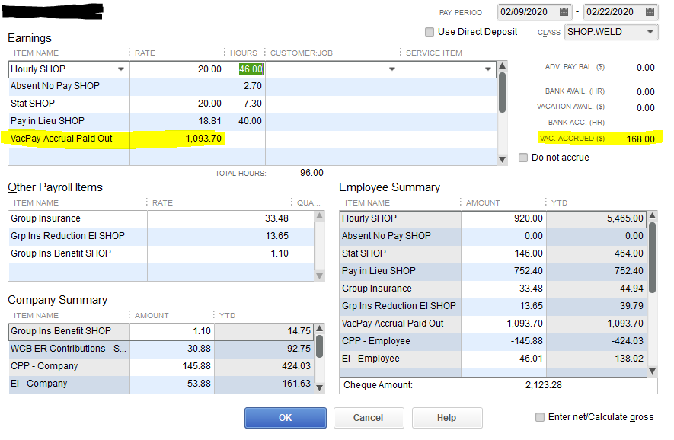Enable Use Direct Deposit
This screenshot has height=440, width=674.
pos(429,32)
